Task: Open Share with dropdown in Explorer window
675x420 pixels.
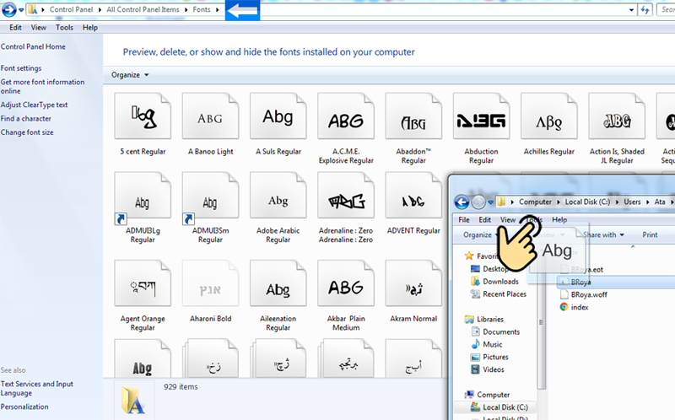Action: 603,234
